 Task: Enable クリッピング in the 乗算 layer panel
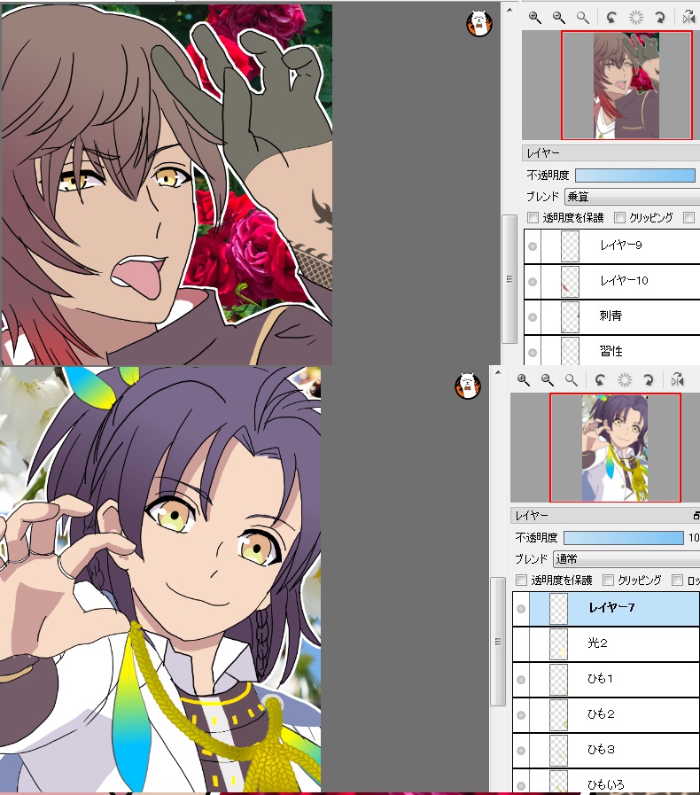pos(619,217)
